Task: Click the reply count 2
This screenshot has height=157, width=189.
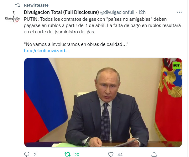Action: [x=34, y=154]
